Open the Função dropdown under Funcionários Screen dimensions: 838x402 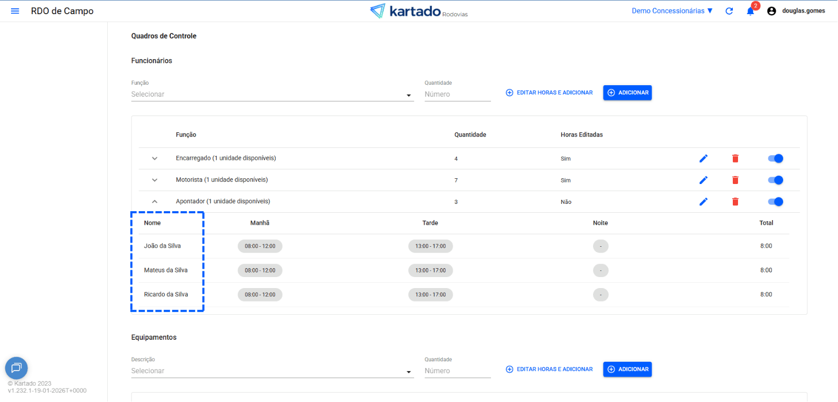pos(272,95)
